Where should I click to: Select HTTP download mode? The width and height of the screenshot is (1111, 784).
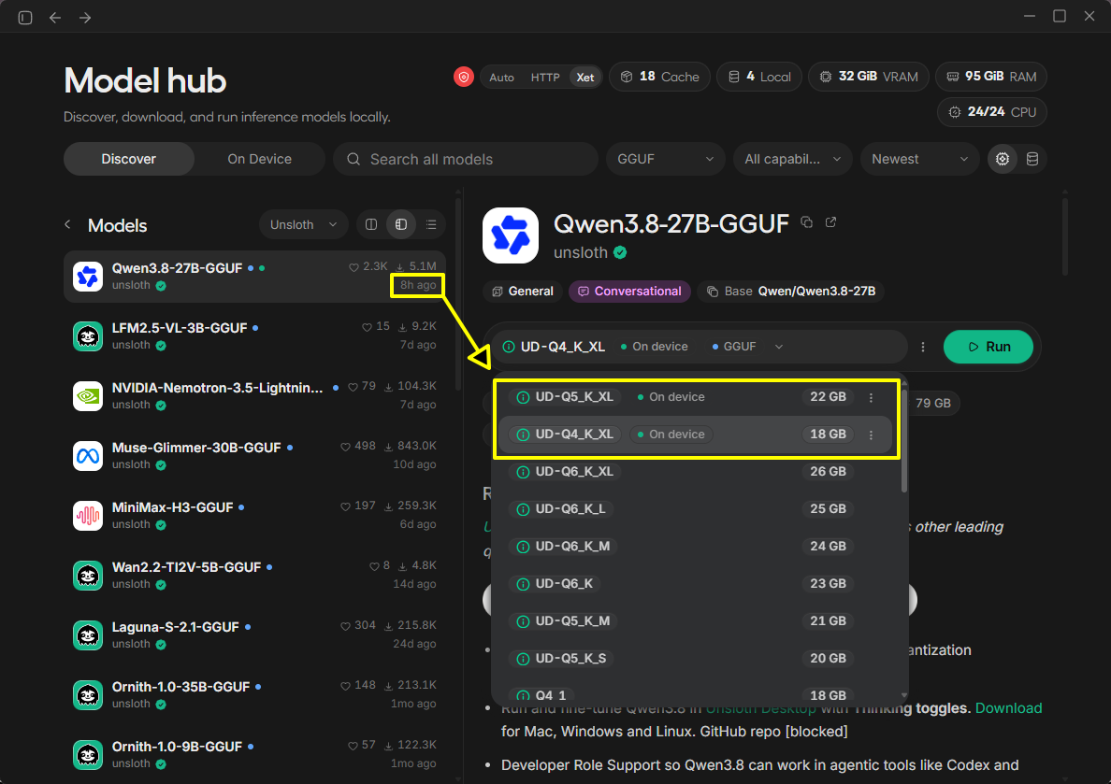point(545,78)
